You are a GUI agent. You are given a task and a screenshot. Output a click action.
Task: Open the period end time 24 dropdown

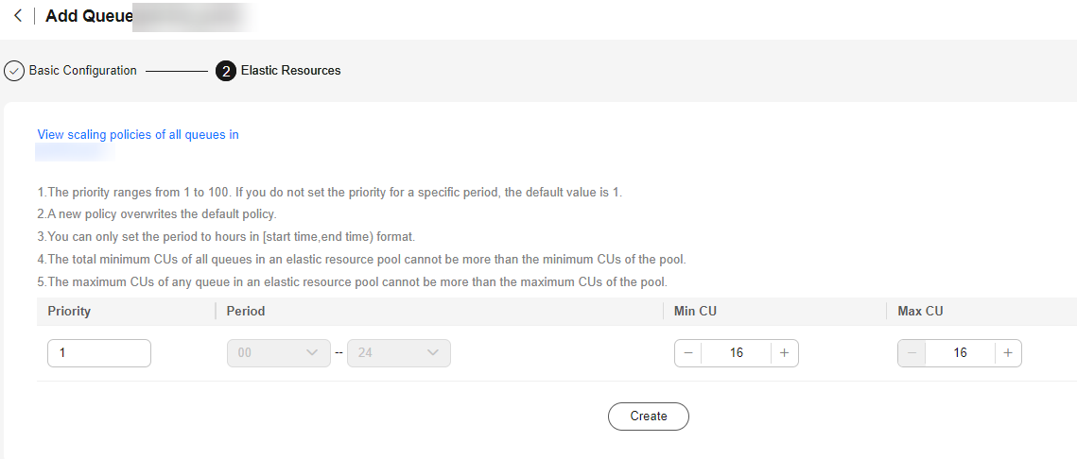pyautogui.click(x=399, y=352)
